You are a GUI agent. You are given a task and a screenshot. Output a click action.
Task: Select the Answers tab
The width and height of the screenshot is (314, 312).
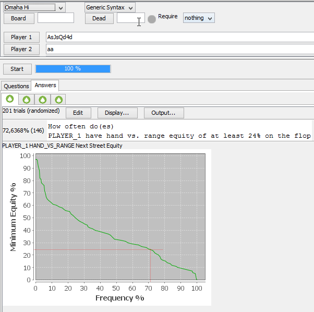(45, 86)
